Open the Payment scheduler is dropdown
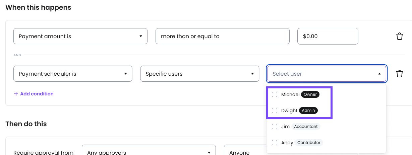The width and height of the screenshot is (412, 155). (x=73, y=74)
